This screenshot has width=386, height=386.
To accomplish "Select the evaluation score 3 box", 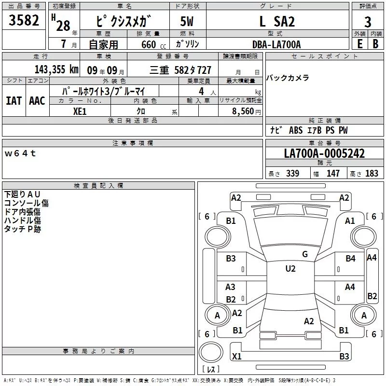I will click(368, 22).
